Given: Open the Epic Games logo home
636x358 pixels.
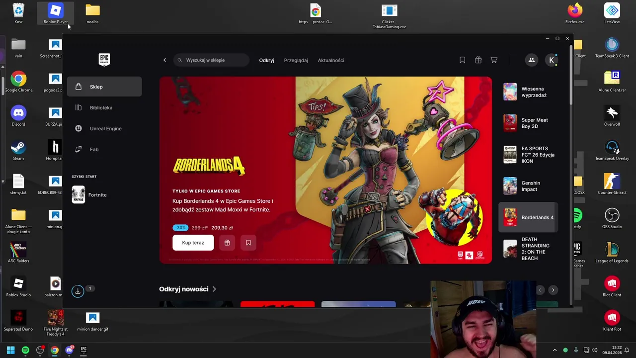Looking at the screenshot, I should [x=104, y=60].
